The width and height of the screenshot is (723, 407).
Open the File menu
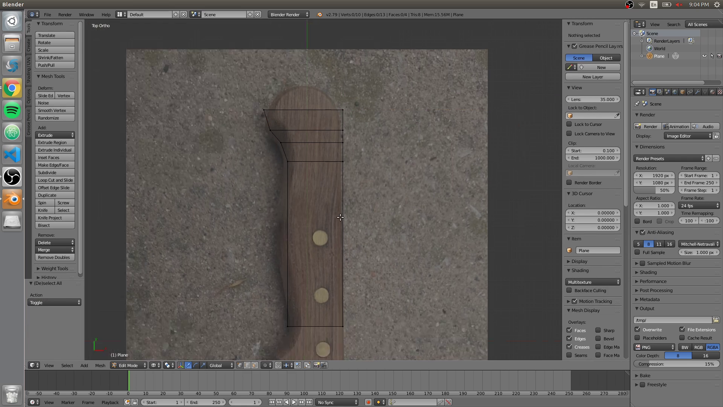click(x=47, y=14)
